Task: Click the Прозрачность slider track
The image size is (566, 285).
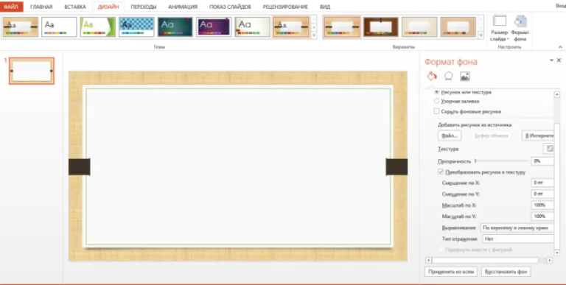Action: (x=502, y=161)
